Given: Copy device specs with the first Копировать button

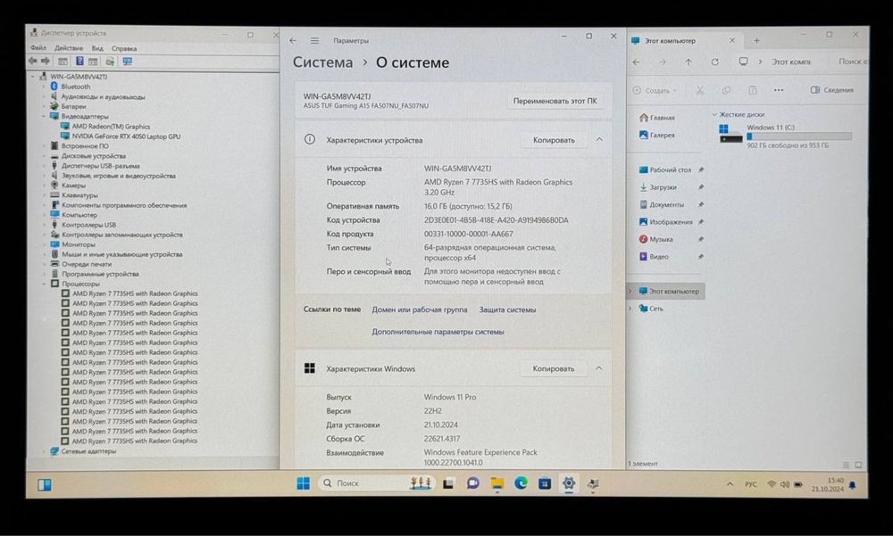Looking at the screenshot, I should 554,140.
